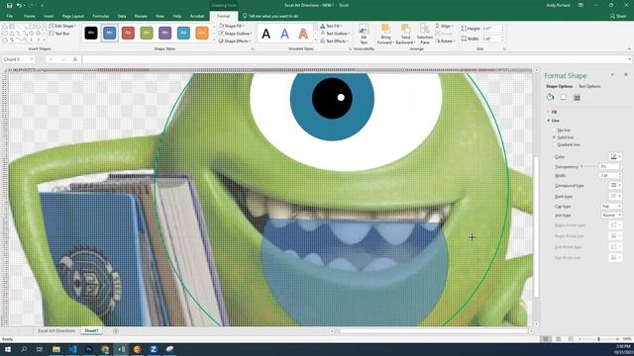634x356 pixels.
Task: Click the insert function fx icon
Action: tap(75, 59)
